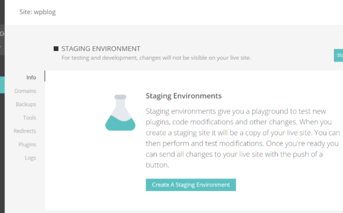
Task: Switch to the Domains tab
Action: [x=25, y=91]
